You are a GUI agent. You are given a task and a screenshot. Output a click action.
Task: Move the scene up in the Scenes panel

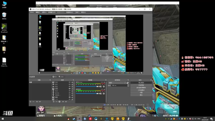(37, 102)
